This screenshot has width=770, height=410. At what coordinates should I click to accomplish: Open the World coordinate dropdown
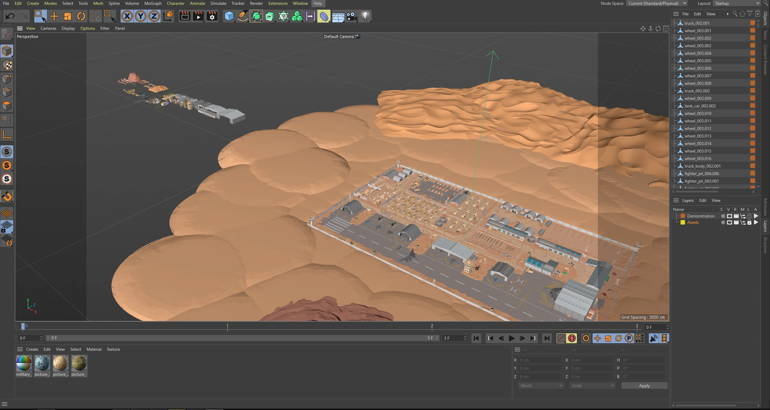541,386
